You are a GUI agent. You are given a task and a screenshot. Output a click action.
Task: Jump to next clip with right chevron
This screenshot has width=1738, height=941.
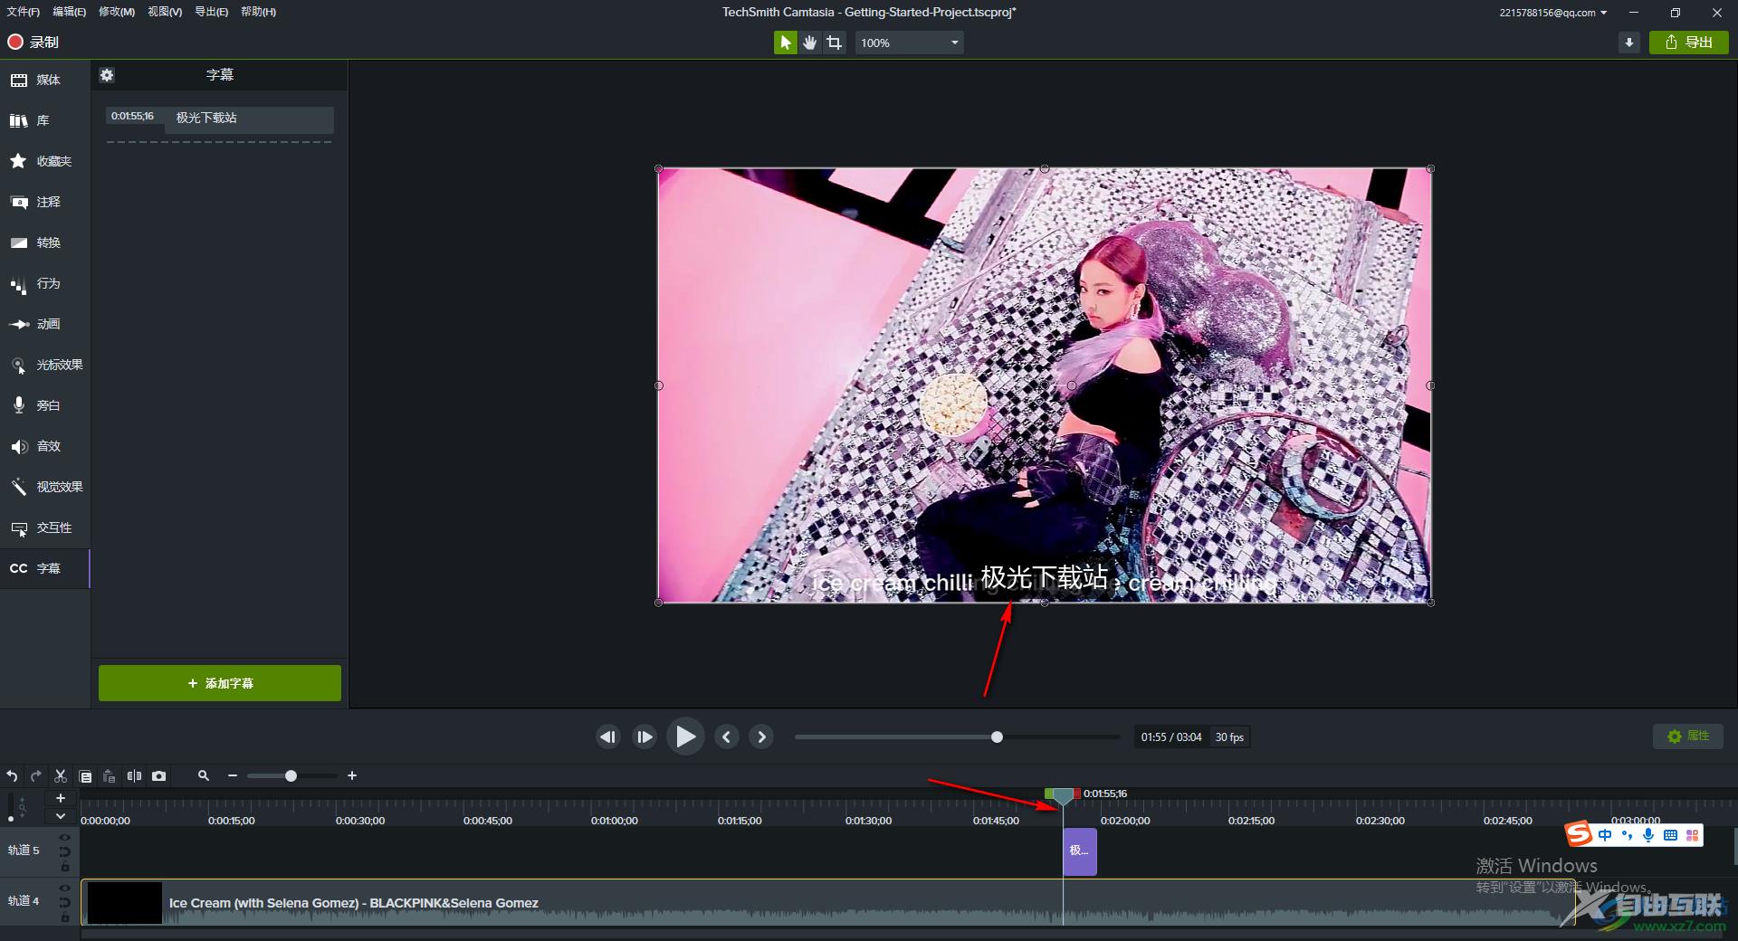pos(762,737)
